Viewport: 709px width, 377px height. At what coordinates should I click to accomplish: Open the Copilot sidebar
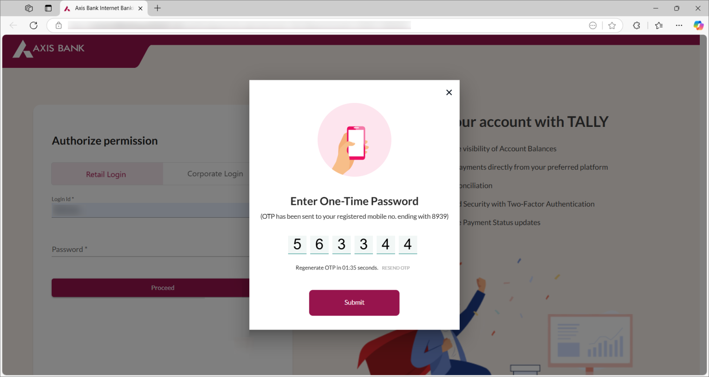(x=698, y=25)
